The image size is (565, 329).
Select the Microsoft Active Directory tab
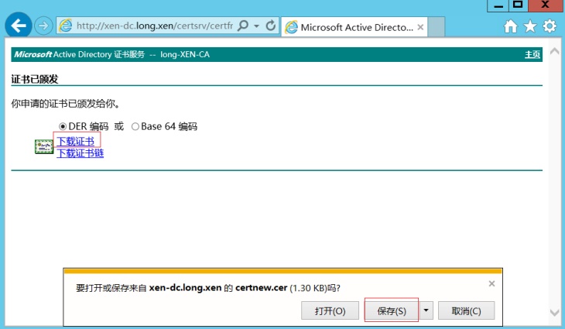pos(354,27)
